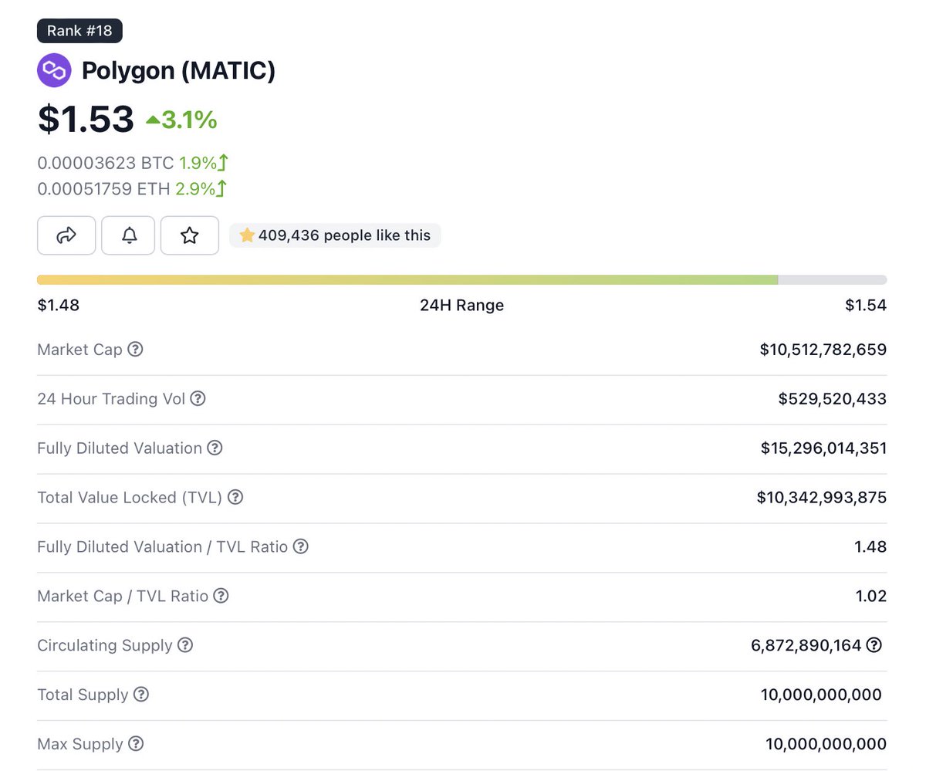926x771 pixels.
Task: Click the Max Supply 10,000,000,000 value
Action: point(826,744)
